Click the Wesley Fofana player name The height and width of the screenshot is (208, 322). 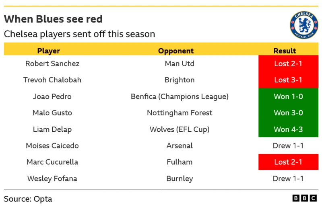52,179
